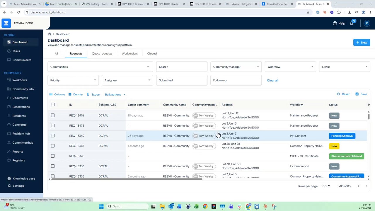Click the home breadcrumb icon
This screenshot has height=211, width=375.
[x=50, y=34]
